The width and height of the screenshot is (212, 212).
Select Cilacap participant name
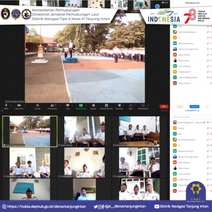pos(181,128)
